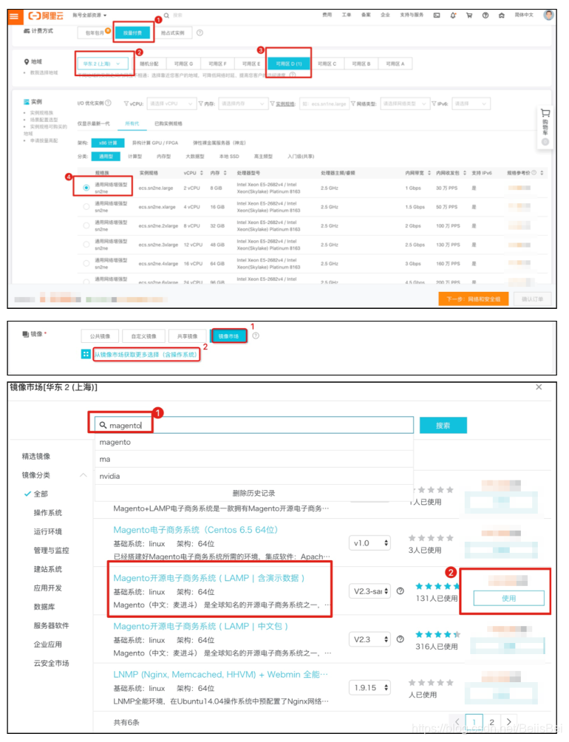Select the 包年包月 billing tab
Screen dimensions: 569x742
(95, 33)
